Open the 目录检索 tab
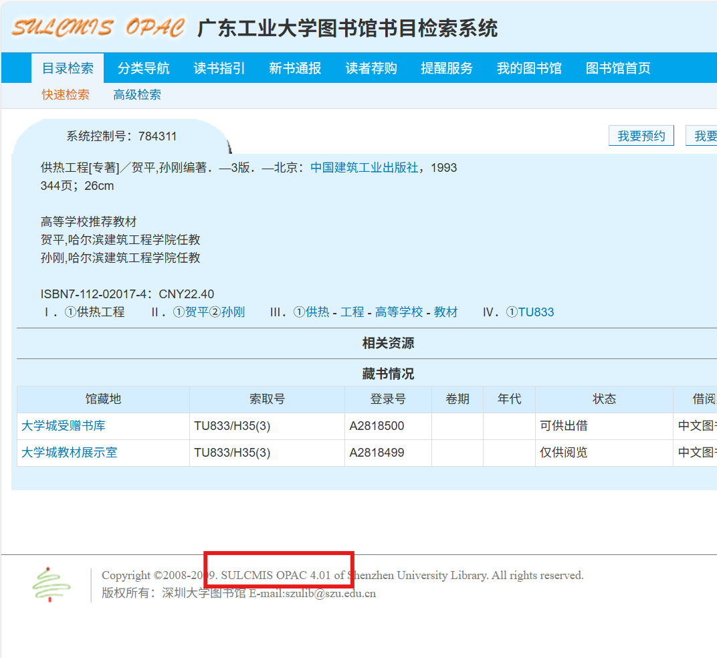 (68, 68)
